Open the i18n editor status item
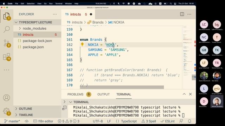Screen dimensions: 225x126 click(43, 121)
